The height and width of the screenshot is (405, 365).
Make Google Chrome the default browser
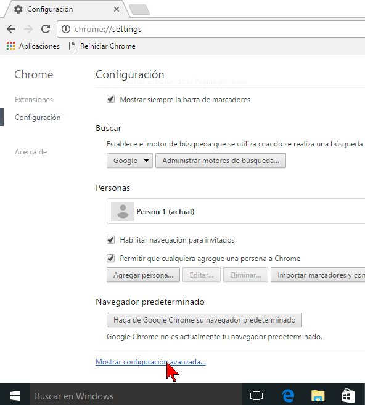click(x=204, y=320)
